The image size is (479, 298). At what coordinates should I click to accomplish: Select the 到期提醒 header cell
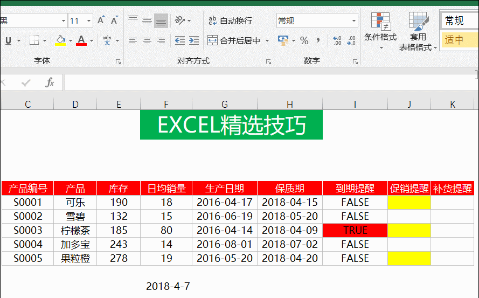(x=355, y=188)
